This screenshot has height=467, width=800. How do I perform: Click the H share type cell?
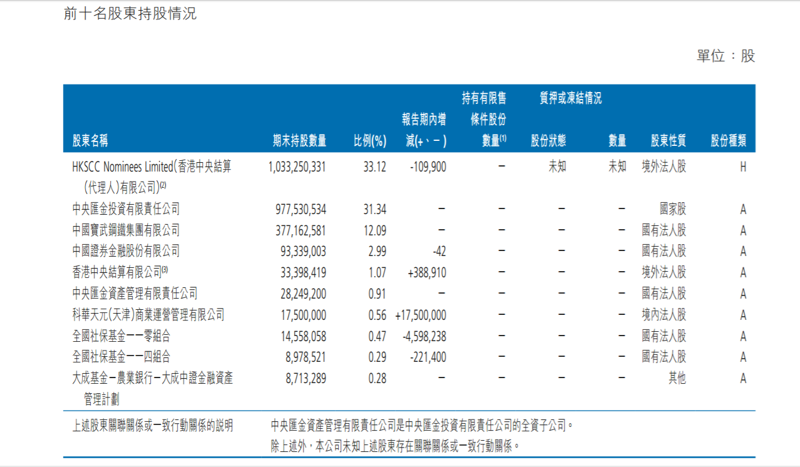point(743,167)
